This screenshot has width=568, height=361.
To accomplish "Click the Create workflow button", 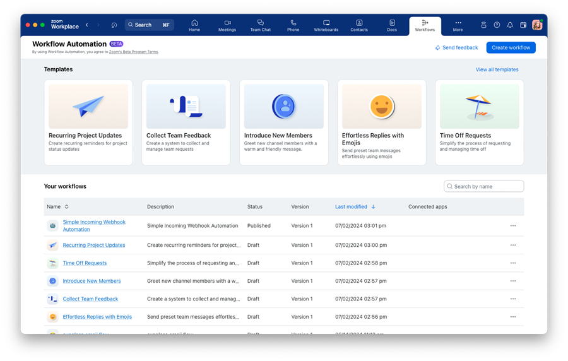I will coord(511,48).
